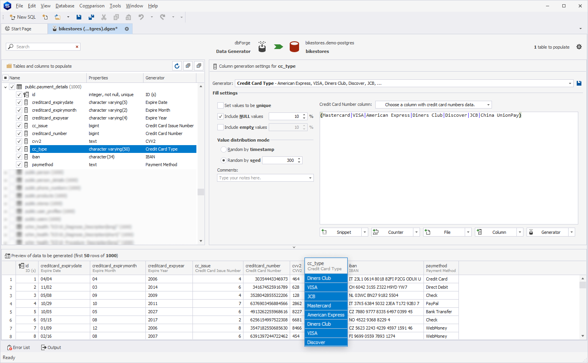The image size is (588, 363).
Task: Enable Set values to be unique
Action: tap(220, 105)
